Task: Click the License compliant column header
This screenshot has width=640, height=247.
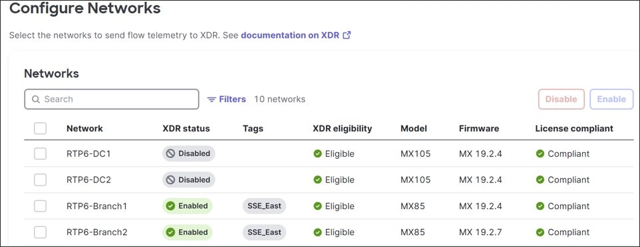Action: (x=574, y=128)
